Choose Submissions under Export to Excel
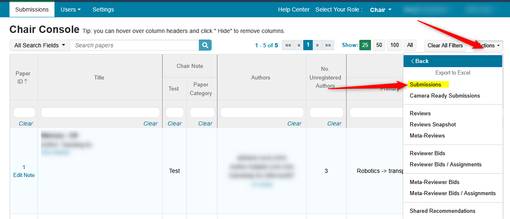 pos(425,85)
